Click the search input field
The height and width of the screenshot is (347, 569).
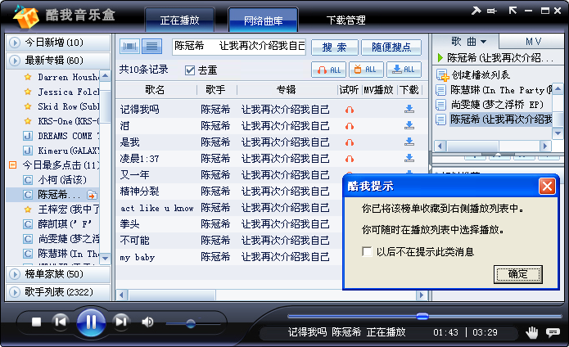(239, 47)
